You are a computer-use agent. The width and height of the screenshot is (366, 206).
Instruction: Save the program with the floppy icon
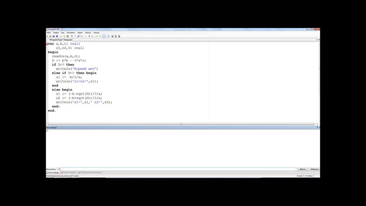pyautogui.click(x=53, y=36)
